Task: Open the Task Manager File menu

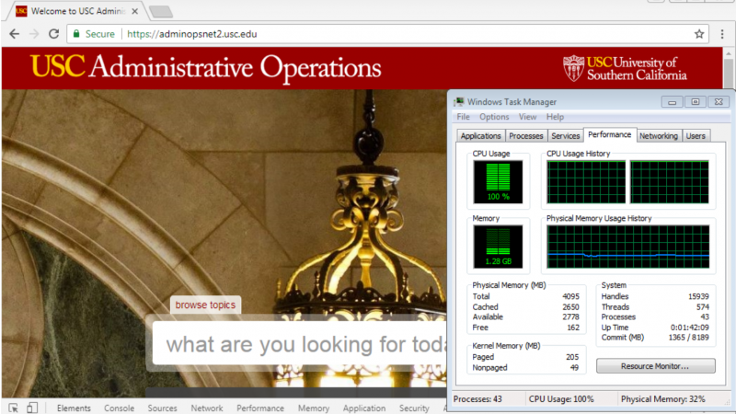Action: (464, 117)
